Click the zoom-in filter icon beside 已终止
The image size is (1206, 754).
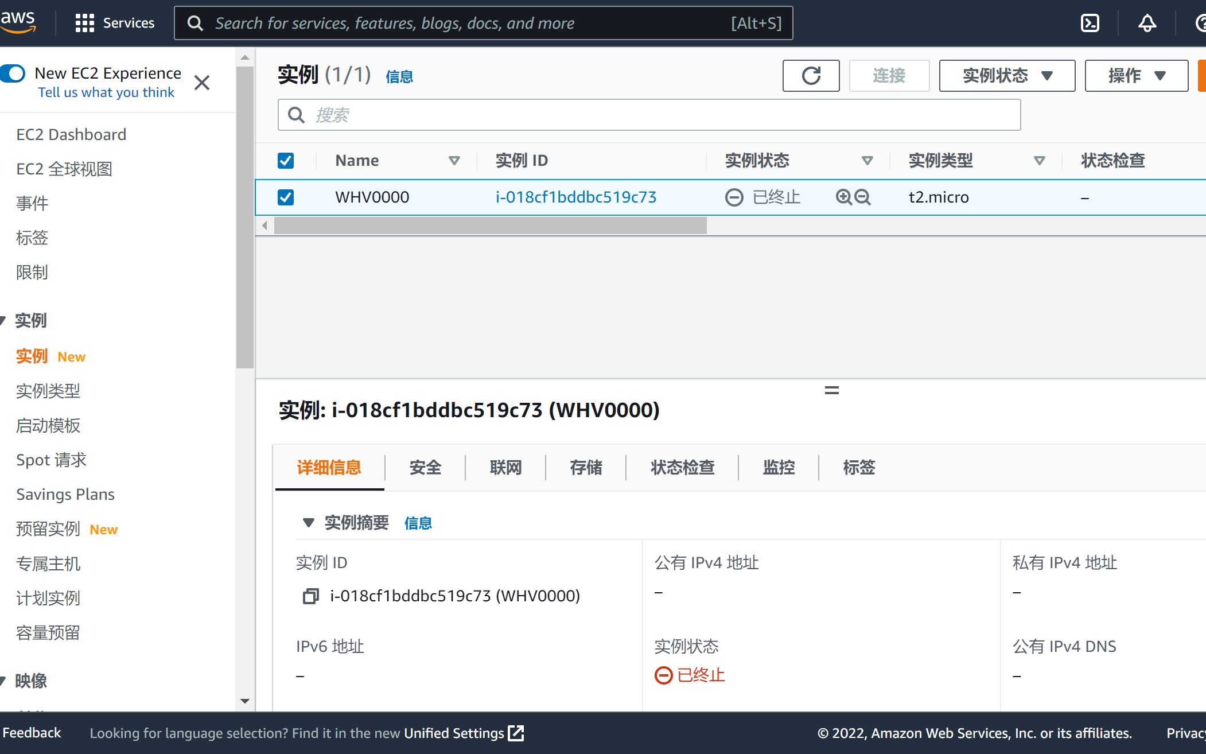(x=843, y=197)
